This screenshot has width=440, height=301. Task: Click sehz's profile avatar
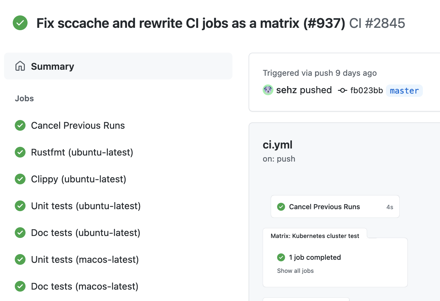point(268,90)
